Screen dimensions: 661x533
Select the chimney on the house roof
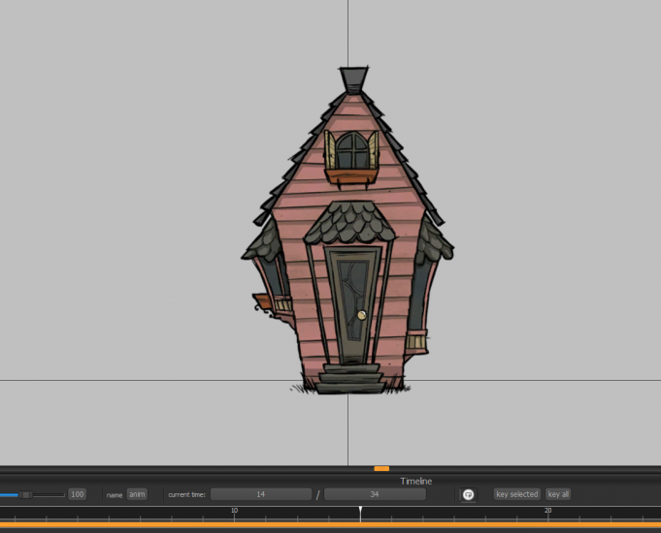coord(353,78)
